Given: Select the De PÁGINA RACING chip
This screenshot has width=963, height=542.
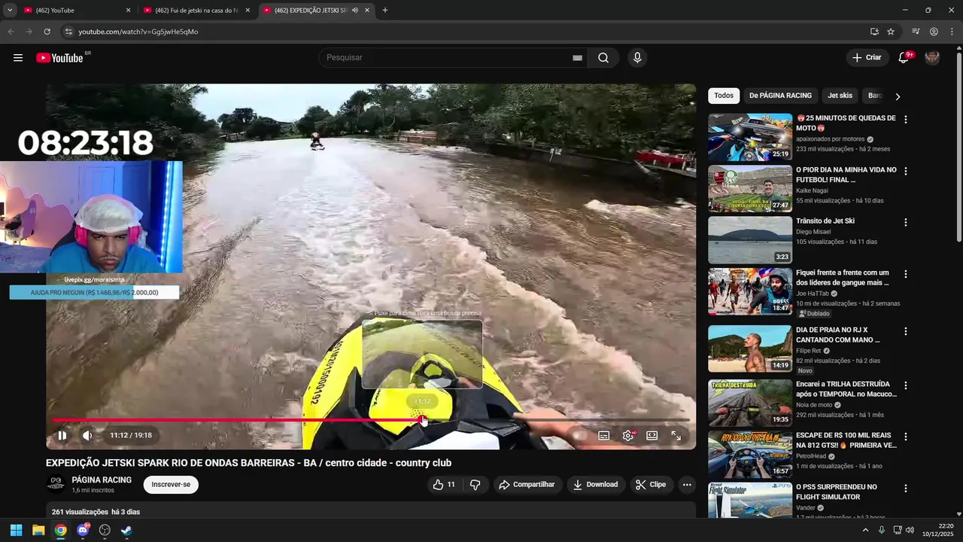Looking at the screenshot, I should (780, 96).
